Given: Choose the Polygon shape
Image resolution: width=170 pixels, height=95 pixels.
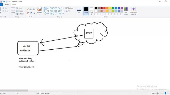Looking at the screenshot, I should pyautogui.click(x=59, y=8).
